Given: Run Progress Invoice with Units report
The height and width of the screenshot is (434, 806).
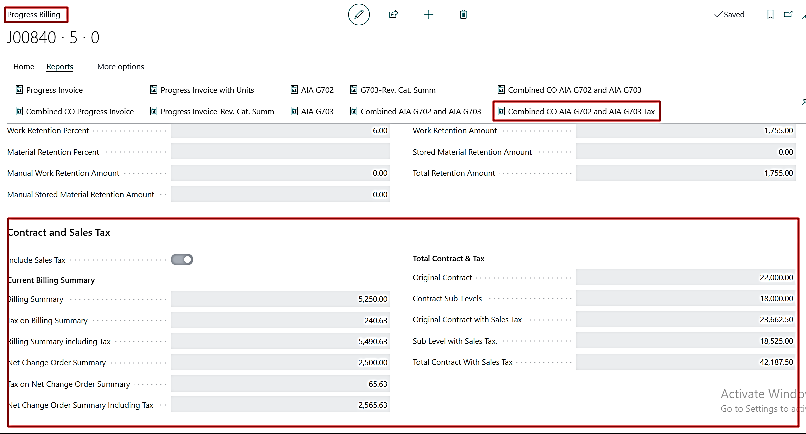Looking at the screenshot, I should [207, 90].
